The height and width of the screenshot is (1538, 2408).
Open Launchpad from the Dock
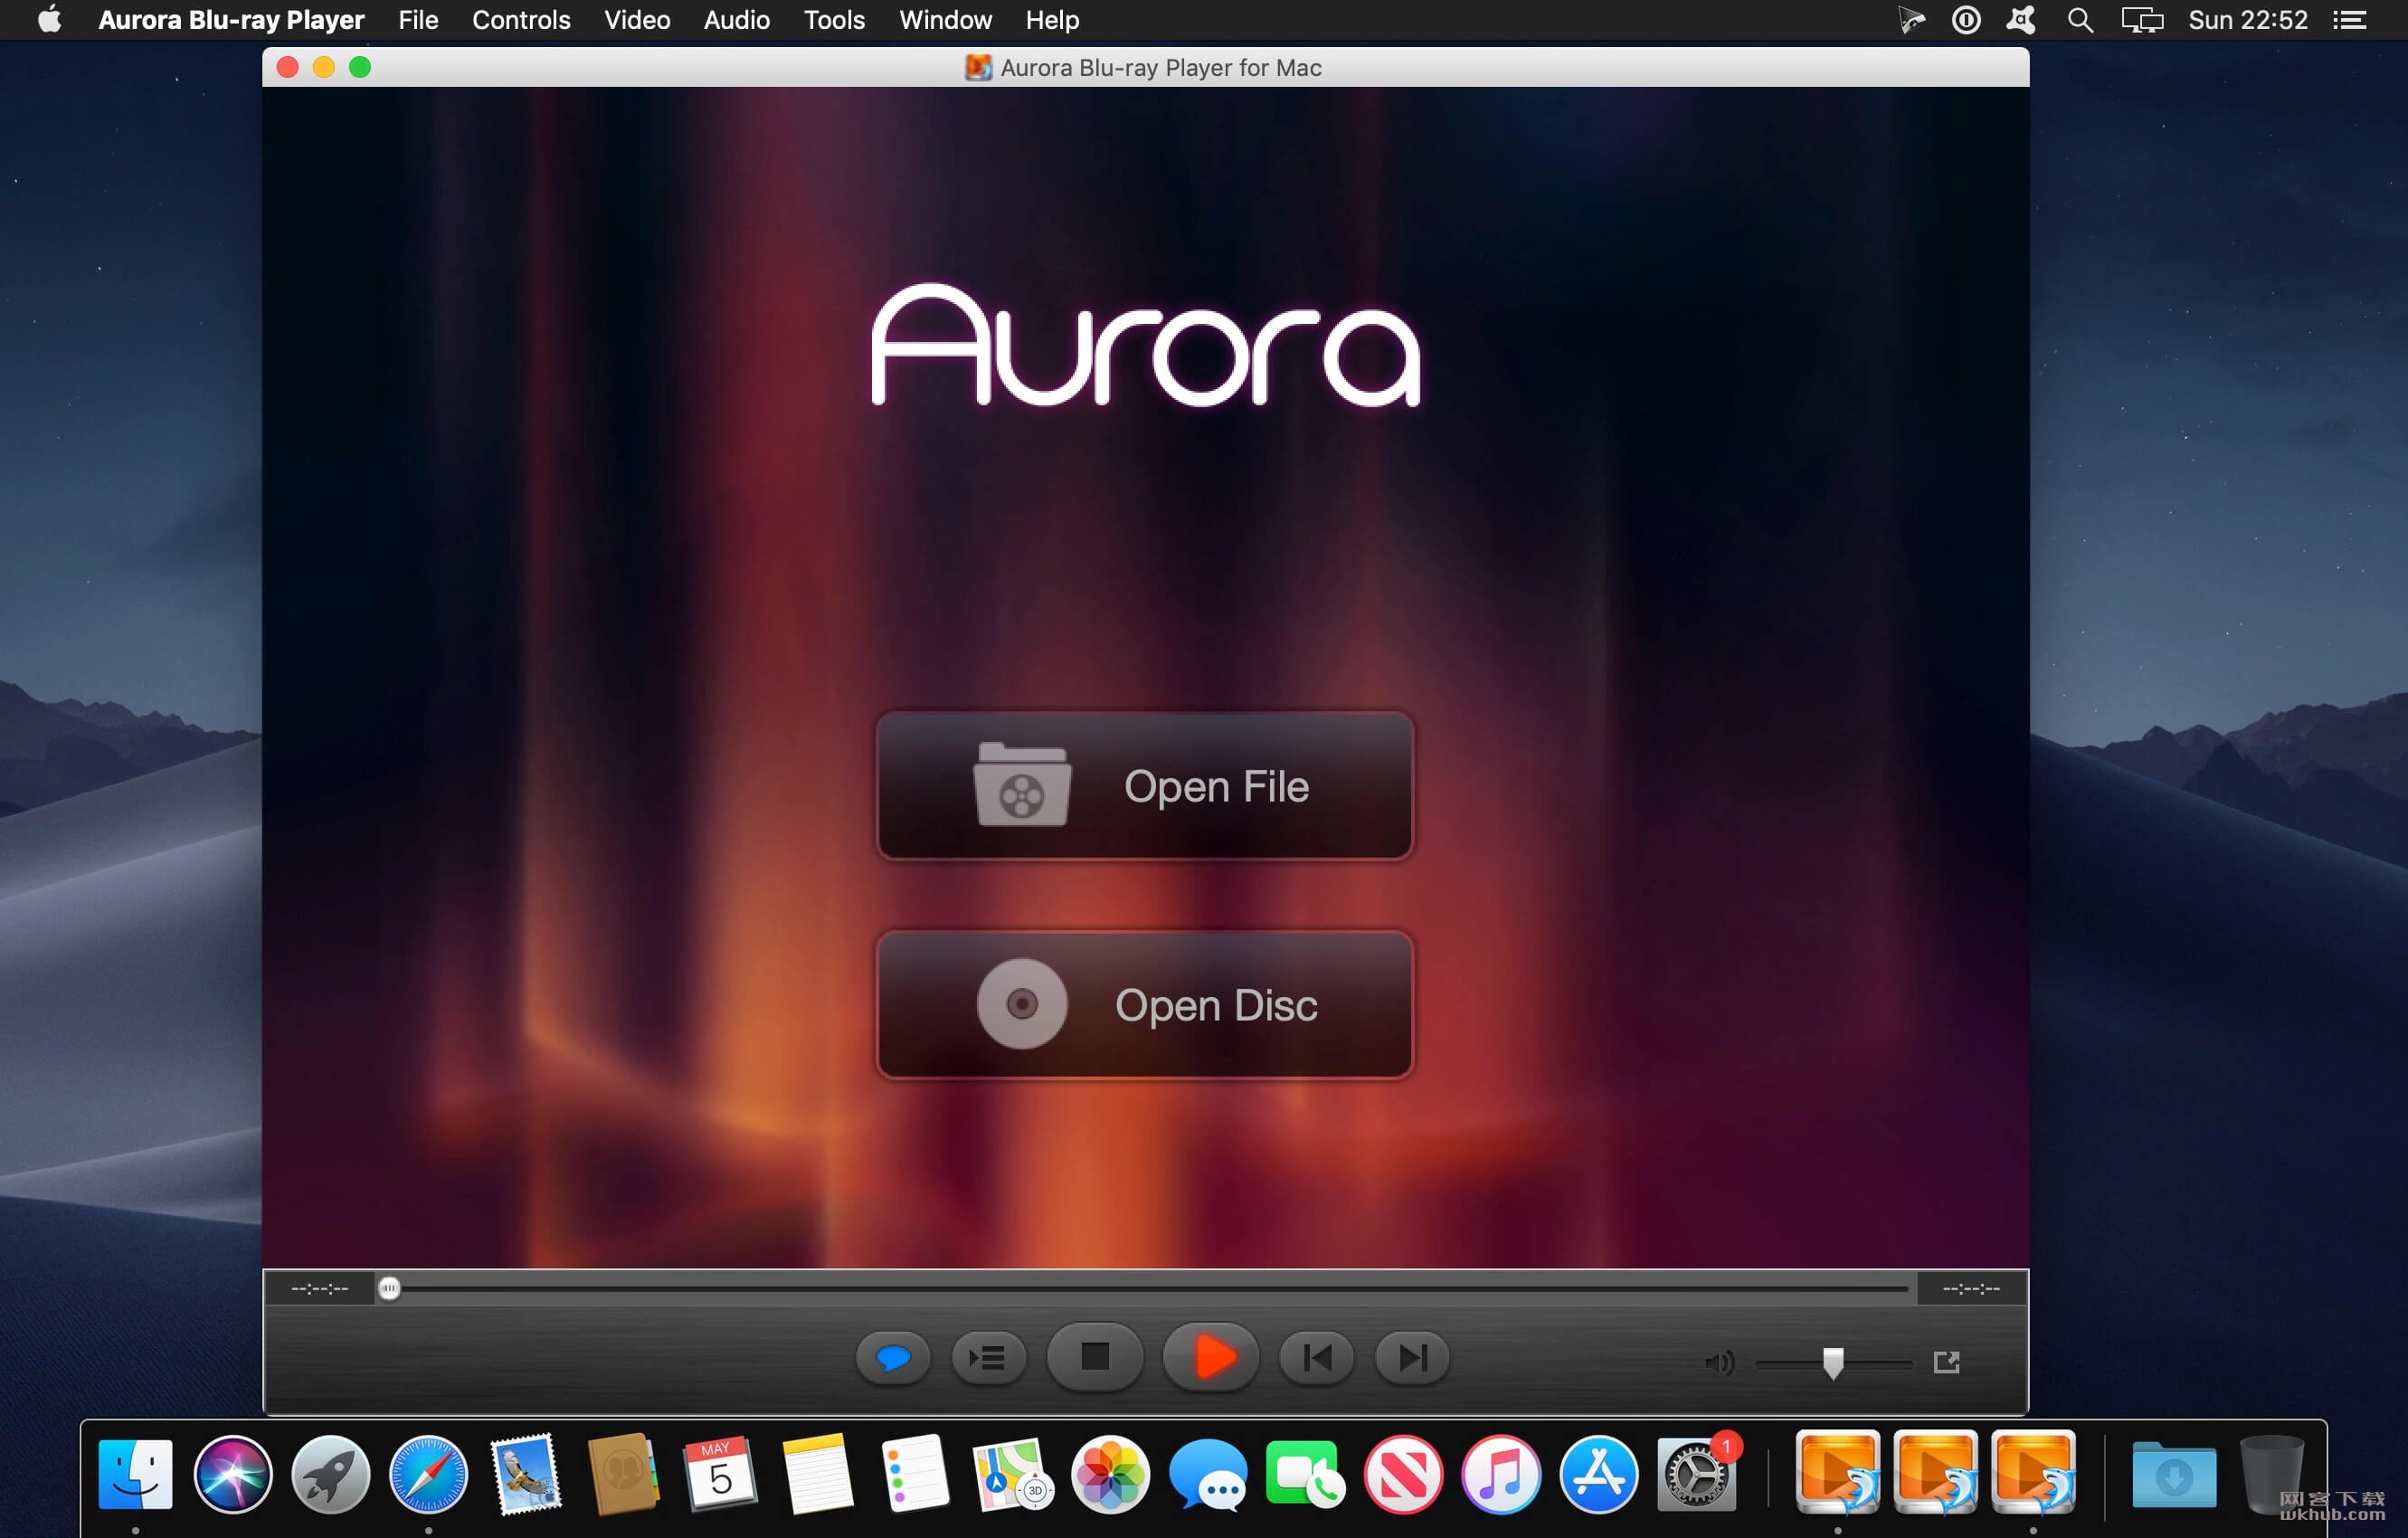pyautogui.click(x=331, y=1473)
